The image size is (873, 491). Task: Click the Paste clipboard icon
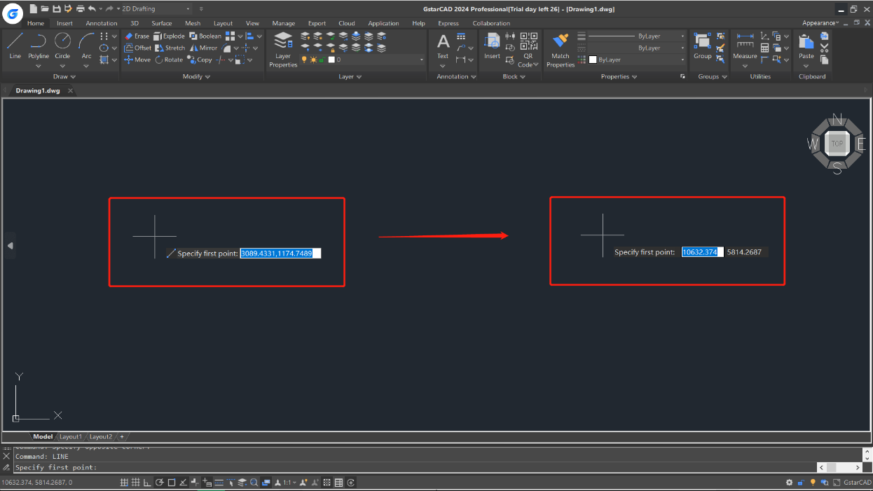806,46
